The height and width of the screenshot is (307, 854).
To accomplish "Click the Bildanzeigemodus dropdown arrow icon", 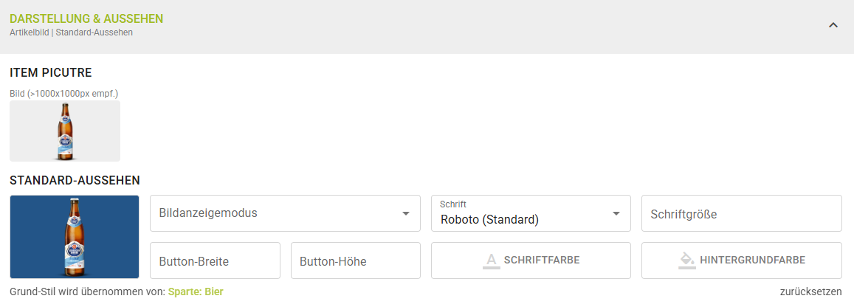I will (x=405, y=214).
